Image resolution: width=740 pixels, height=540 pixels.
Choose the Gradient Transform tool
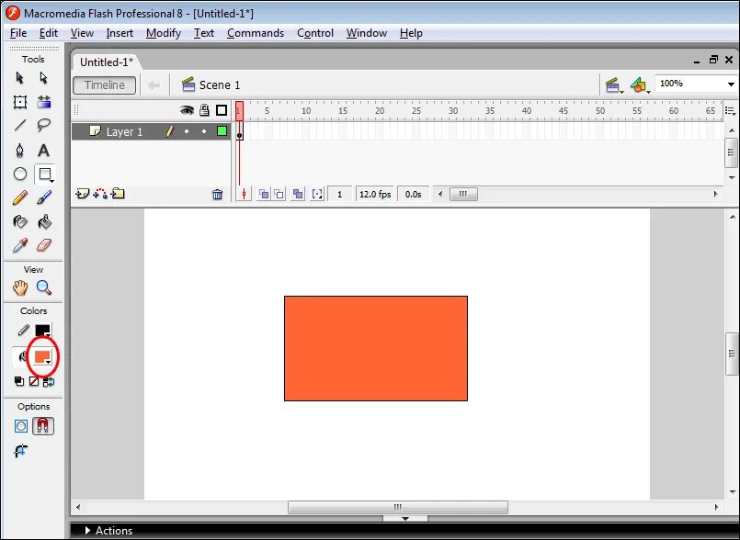click(x=44, y=102)
